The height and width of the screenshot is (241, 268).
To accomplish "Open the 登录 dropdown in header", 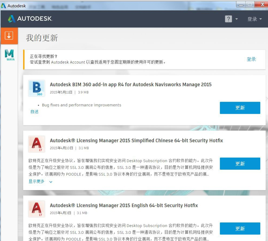I will [x=254, y=19].
